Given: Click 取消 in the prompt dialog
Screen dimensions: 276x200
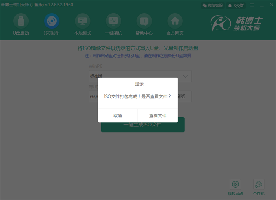Looking at the screenshot, I should (118, 115).
